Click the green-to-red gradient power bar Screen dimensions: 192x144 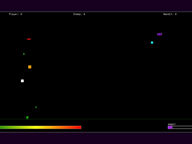(41, 127)
